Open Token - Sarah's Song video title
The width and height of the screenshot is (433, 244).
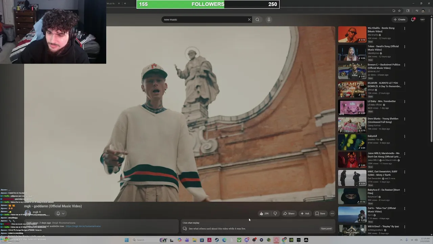pyautogui.click(x=383, y=48)
